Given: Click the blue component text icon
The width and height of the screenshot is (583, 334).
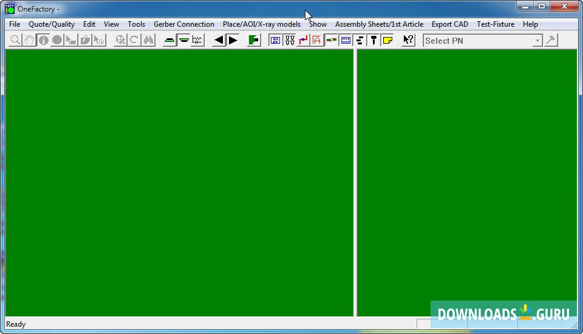Looking at the screenshot, I should (275, 40).
